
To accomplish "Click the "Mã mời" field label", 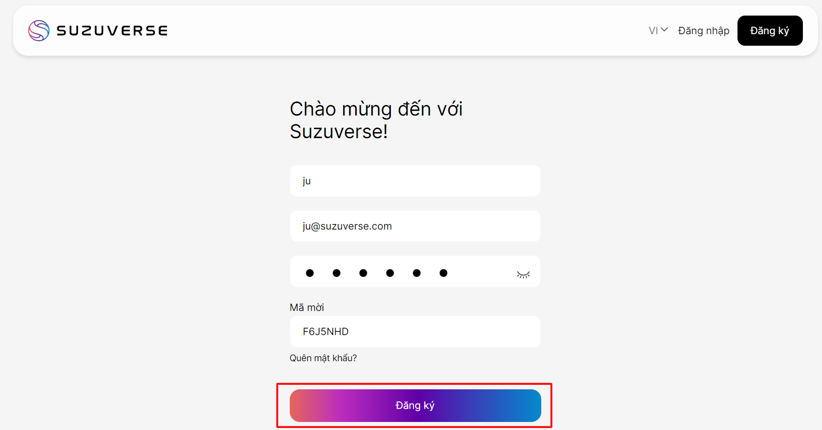I will point(307,307).
